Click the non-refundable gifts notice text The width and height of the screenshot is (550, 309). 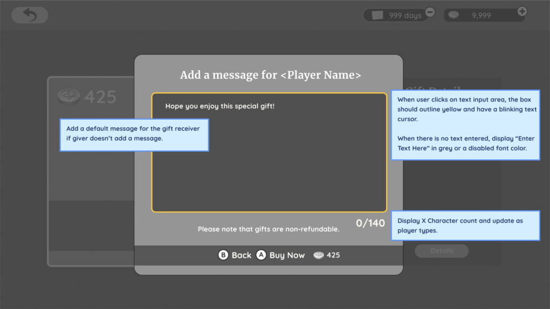(x=269, y=229)
